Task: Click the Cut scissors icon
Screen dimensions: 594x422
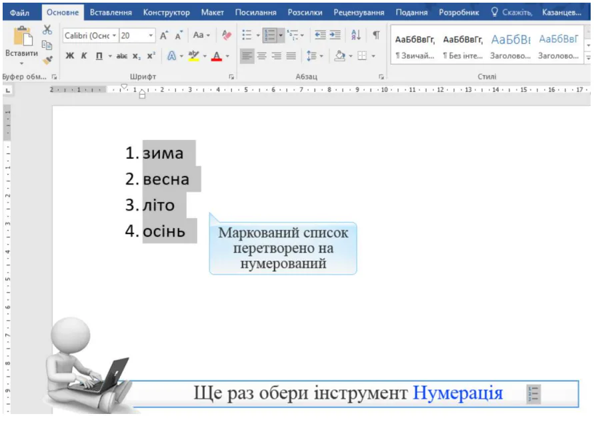Action: click(47, 30)
